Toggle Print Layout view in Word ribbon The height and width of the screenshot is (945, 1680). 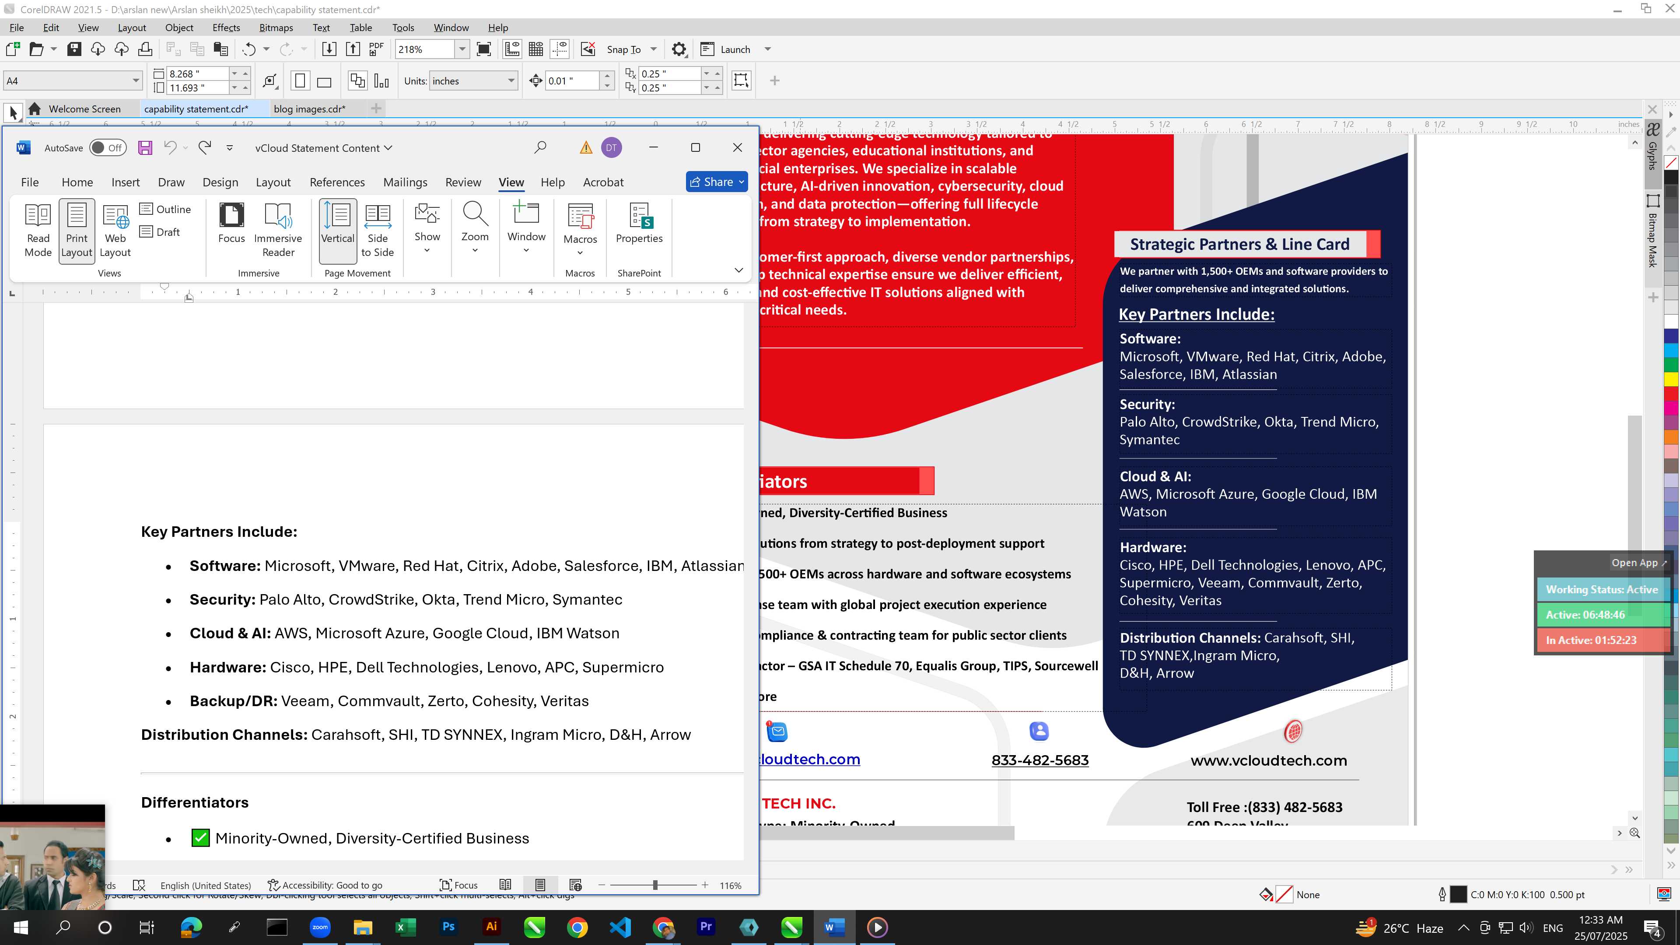pyautogui.click(x=76, y=230)
